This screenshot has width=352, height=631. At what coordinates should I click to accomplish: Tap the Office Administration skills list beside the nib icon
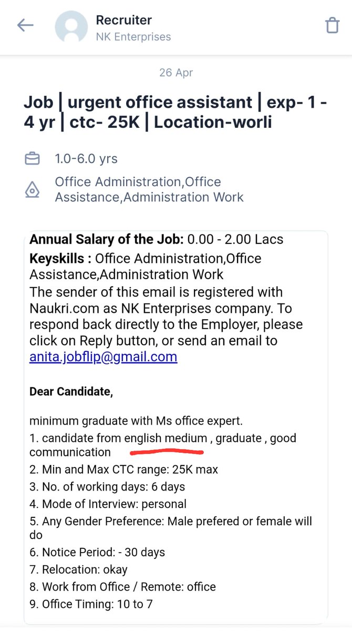point(149,189)
